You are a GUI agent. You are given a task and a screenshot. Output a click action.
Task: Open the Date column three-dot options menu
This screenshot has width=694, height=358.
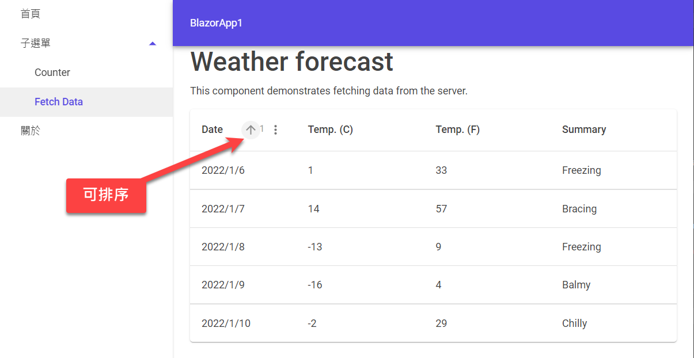pos(275,130)
